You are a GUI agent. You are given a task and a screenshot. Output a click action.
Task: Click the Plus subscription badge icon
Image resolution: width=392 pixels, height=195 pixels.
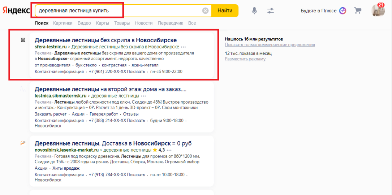click(x=343, y=11)
